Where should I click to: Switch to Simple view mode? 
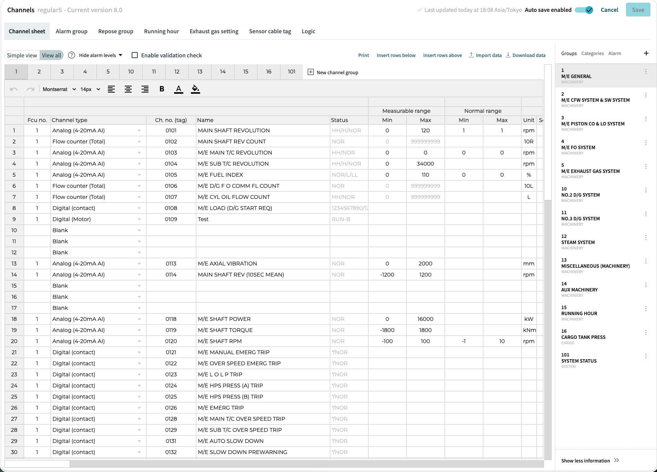point(22,55)
